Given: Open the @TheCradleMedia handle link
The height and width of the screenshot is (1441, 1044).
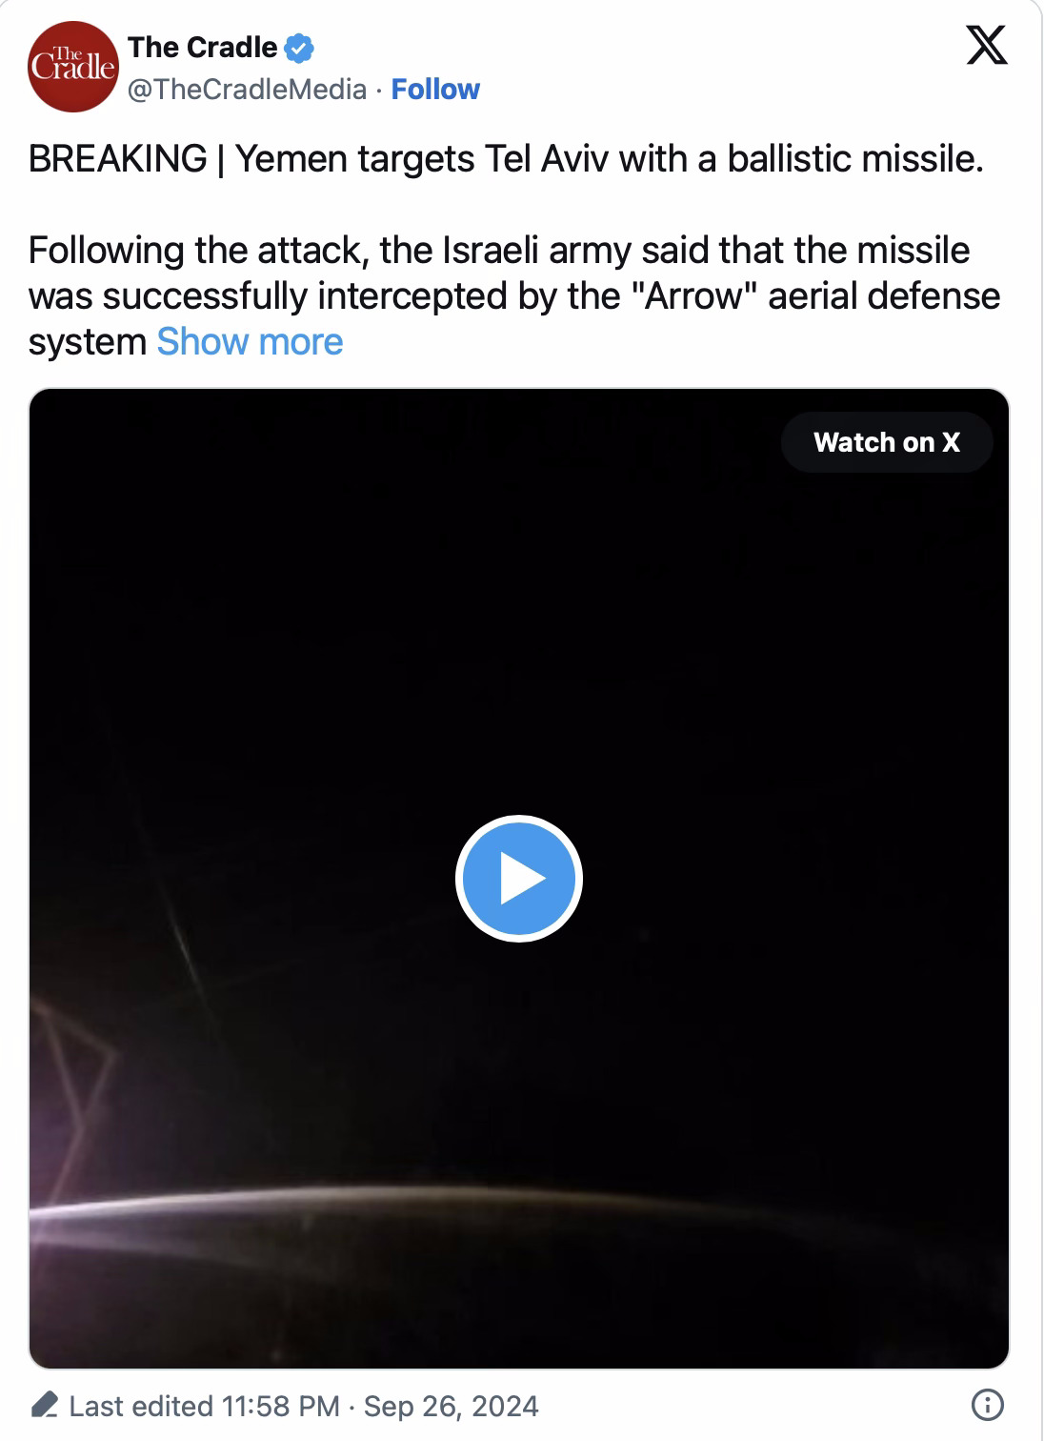Looking at the screenshot, I should click(247, 90).
